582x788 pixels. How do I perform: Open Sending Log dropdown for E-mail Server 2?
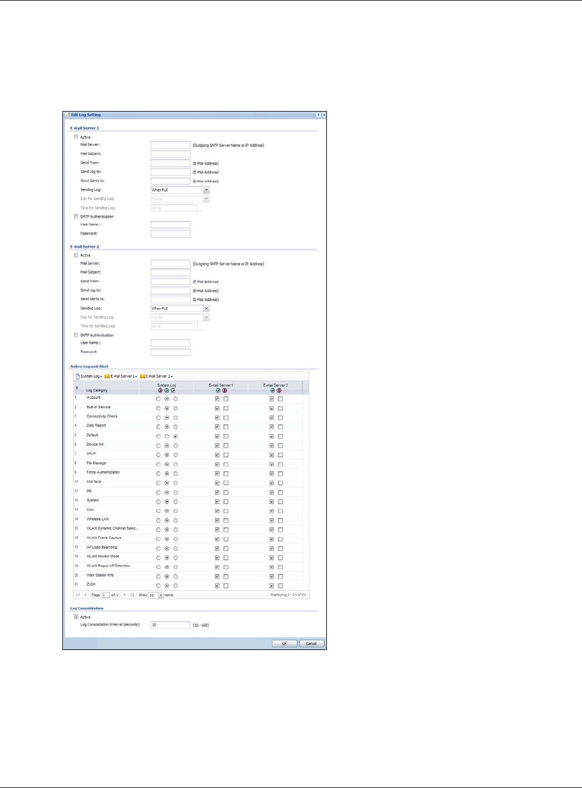[x=206, y=308]
